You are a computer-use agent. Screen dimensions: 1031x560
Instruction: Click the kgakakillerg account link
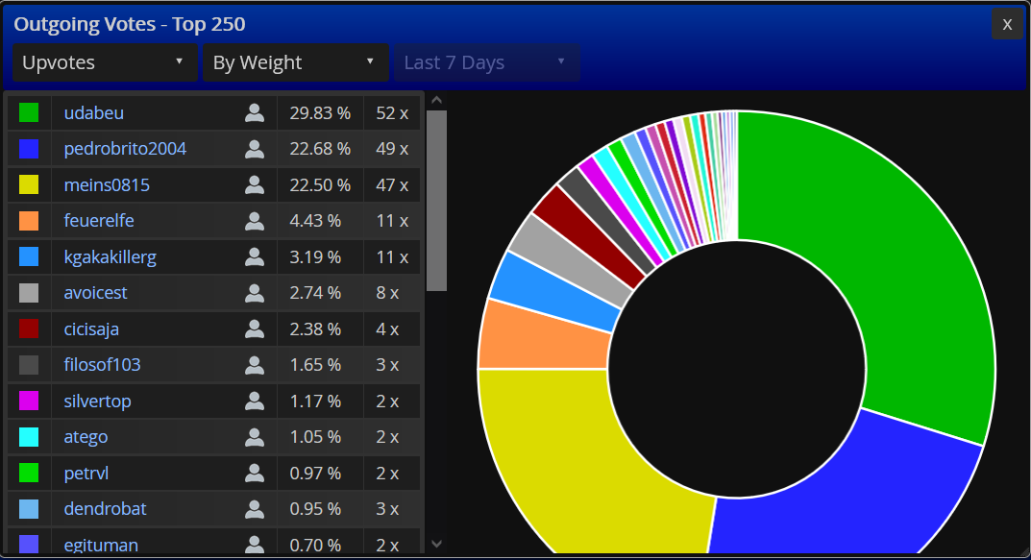(110, 257)
